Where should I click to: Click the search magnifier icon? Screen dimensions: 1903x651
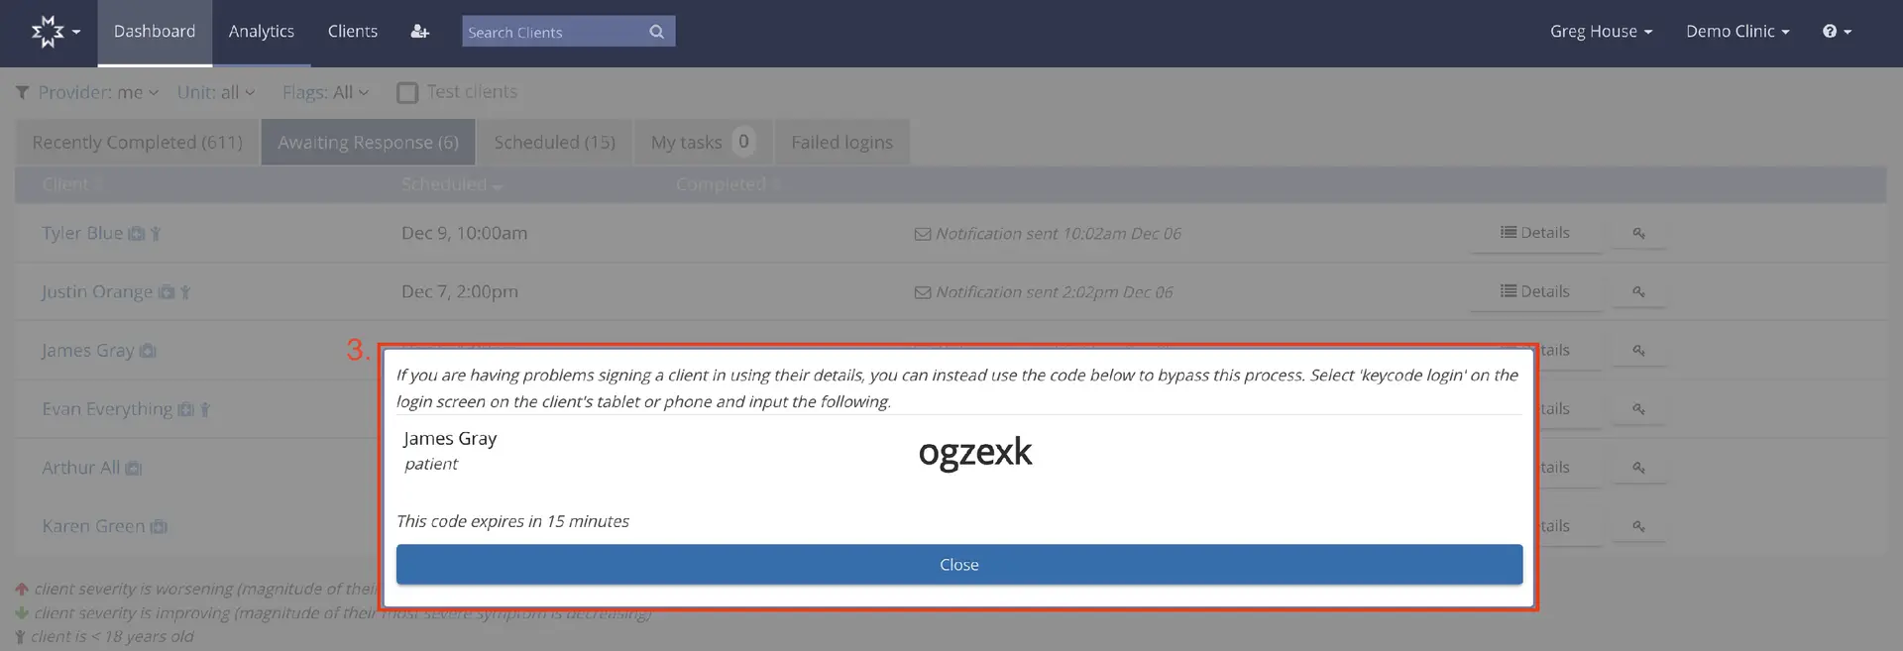point(656,32)
